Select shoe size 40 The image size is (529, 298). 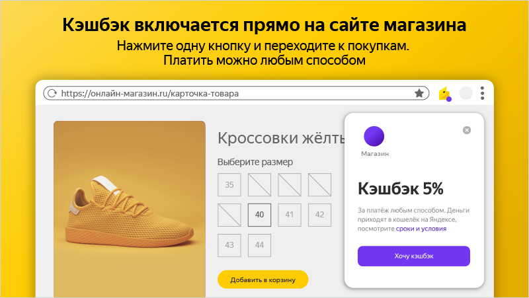point(259,215)
